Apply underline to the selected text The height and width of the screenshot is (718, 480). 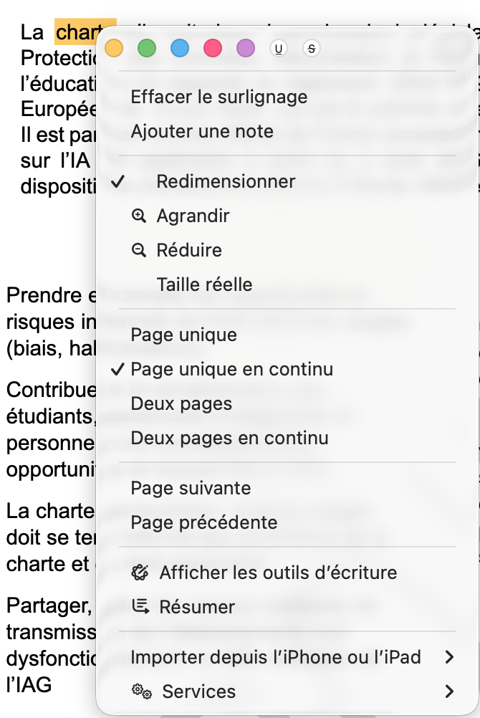278,49
